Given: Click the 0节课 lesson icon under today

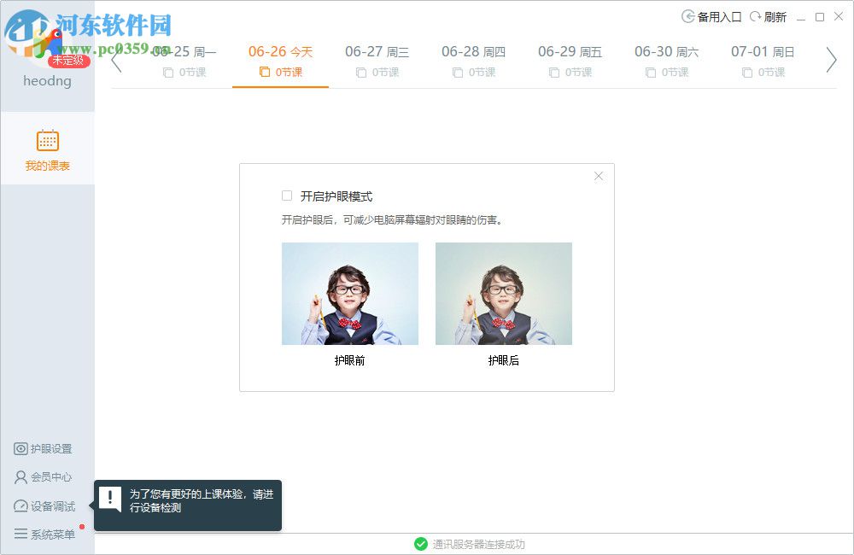Looking at the screenshot, I should pyautogui.click(x=264, y=73).
